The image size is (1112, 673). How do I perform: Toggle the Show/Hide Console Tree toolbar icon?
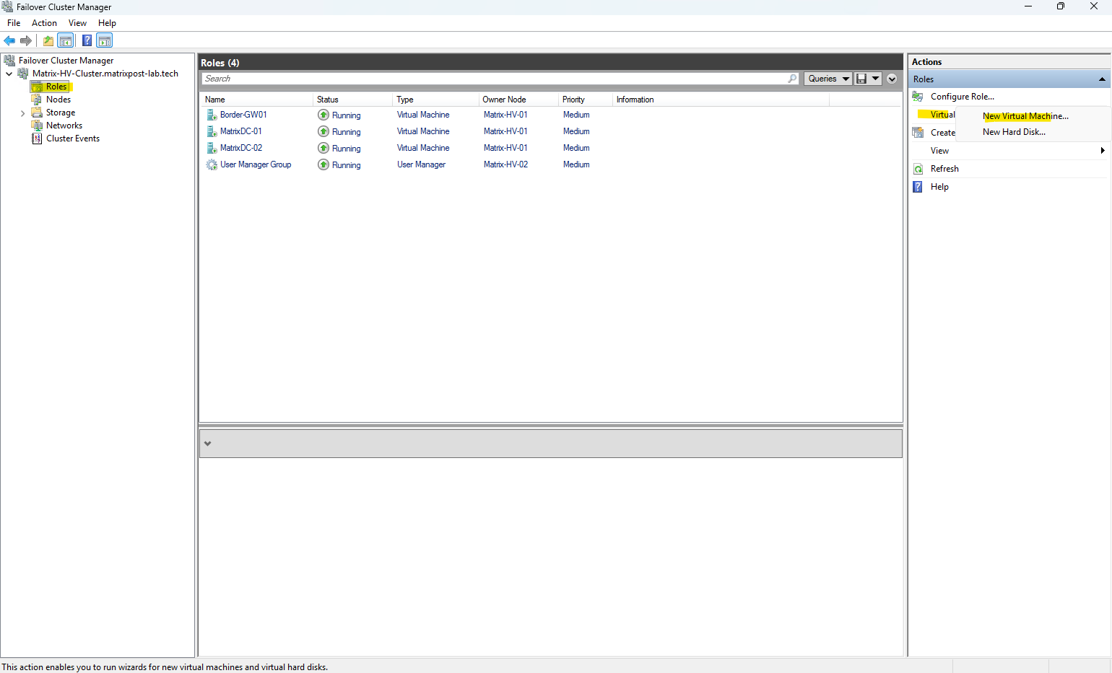(66, 40)
